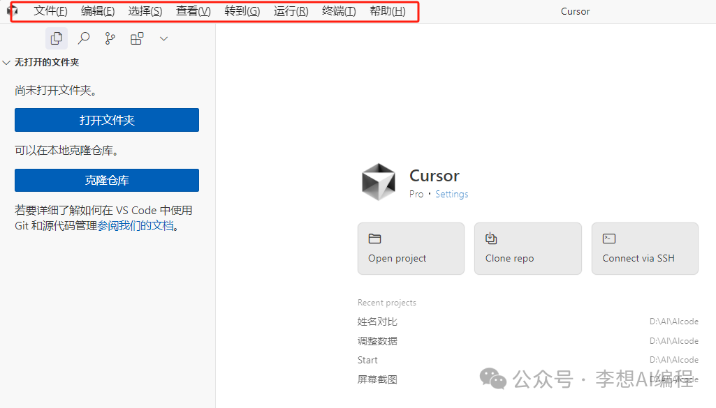The image size is (716, 408).
Task: Click the large Cursor cube logo
Action: pyautogui.click(x=379, y=182)
